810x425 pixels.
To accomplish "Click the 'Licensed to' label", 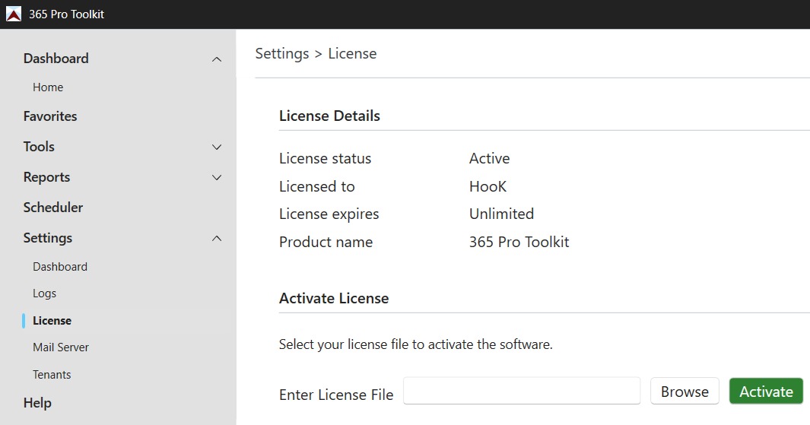I will click(316, 186).
